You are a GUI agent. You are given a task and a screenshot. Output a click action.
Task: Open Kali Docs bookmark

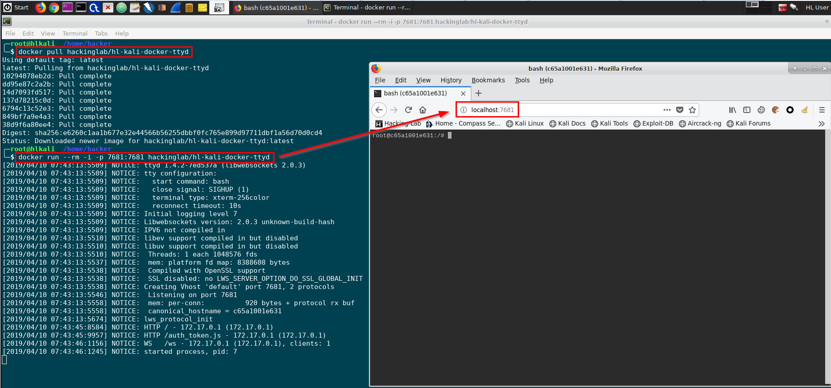(568, 123)
